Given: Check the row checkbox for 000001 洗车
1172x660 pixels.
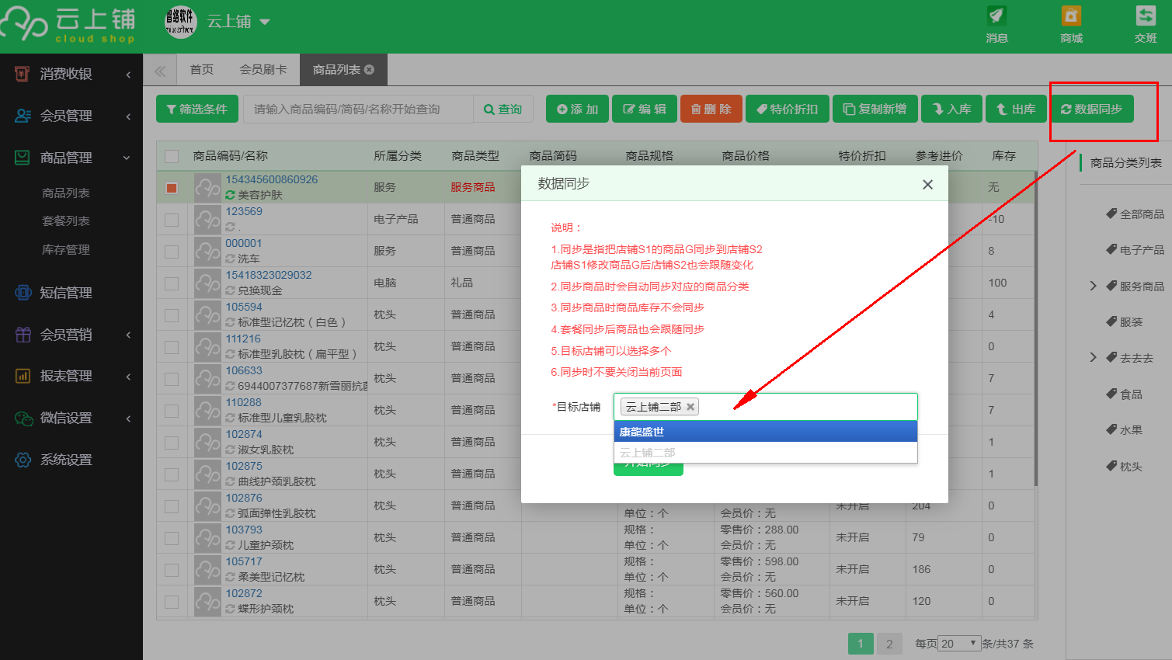Looking at the screenshot, I should pyautogui.click(x=172, y=252).
